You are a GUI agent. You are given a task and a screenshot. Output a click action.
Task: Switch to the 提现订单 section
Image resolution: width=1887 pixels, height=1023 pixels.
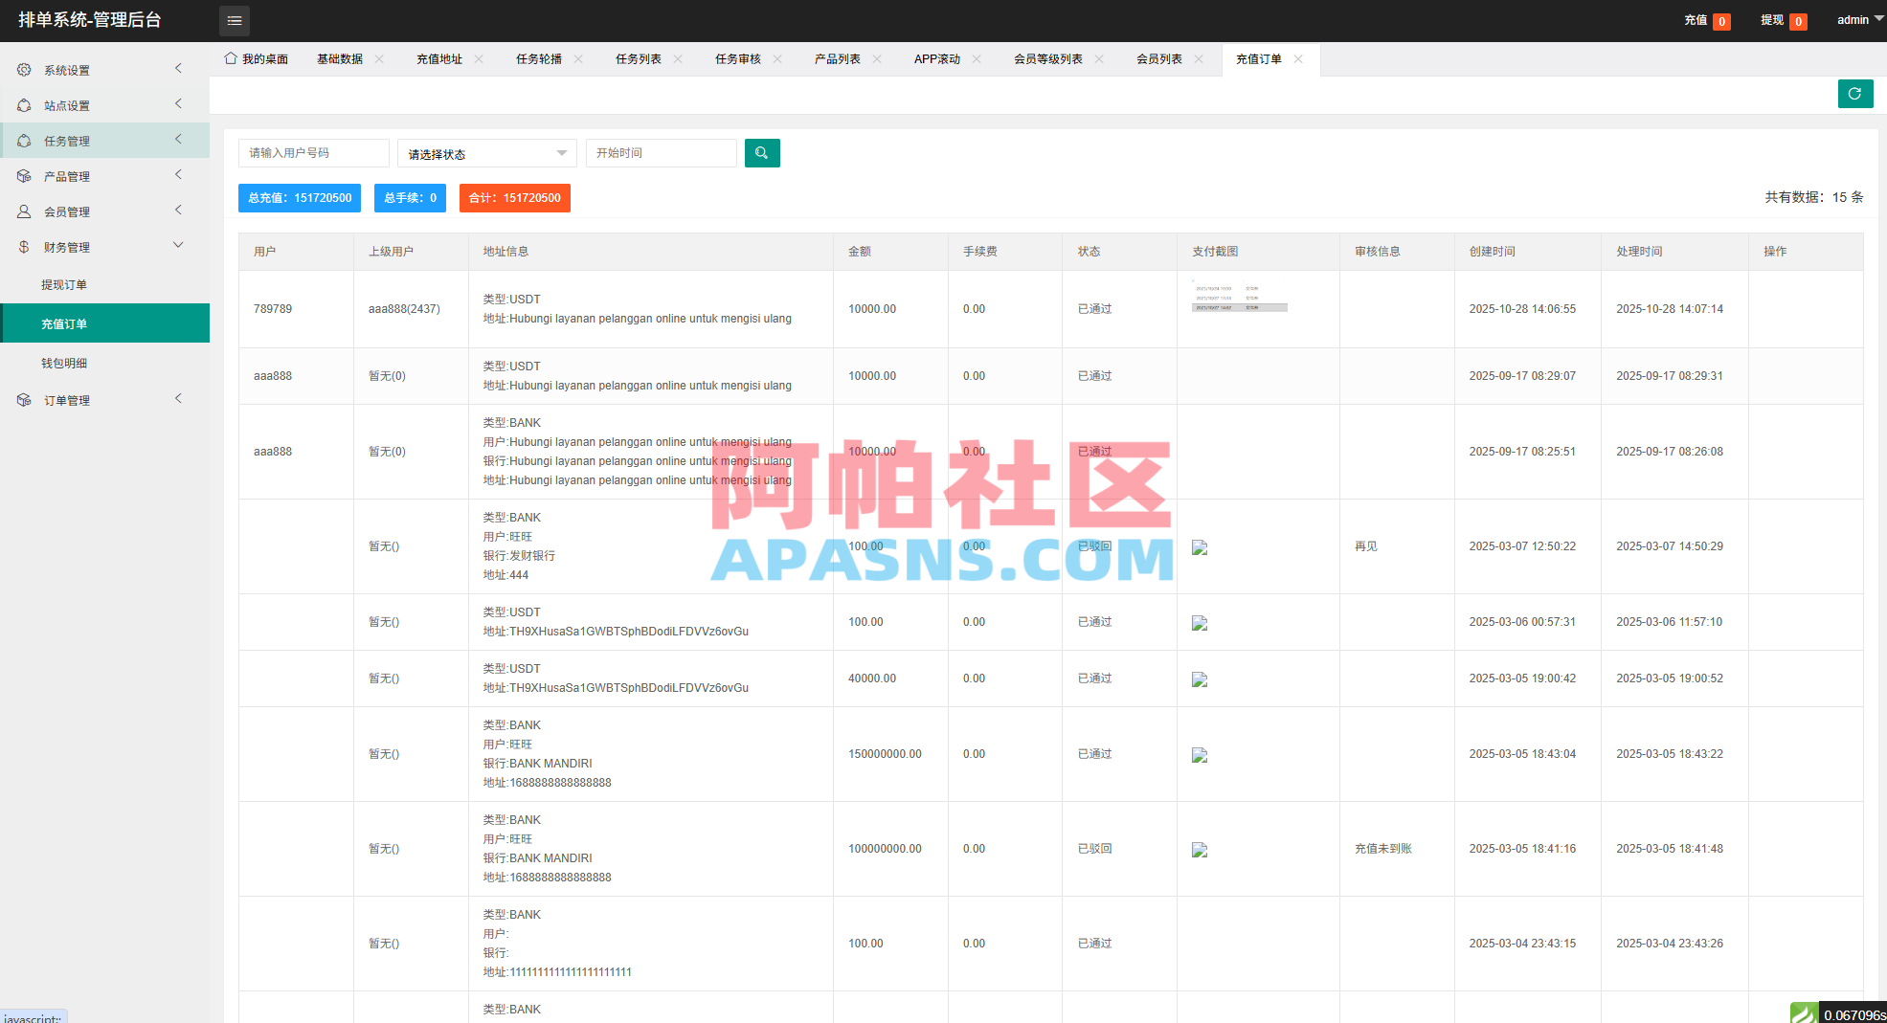tap(65, 284)
